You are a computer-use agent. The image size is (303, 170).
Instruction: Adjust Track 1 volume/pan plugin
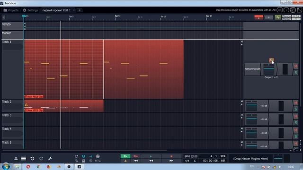pos(269,69)
